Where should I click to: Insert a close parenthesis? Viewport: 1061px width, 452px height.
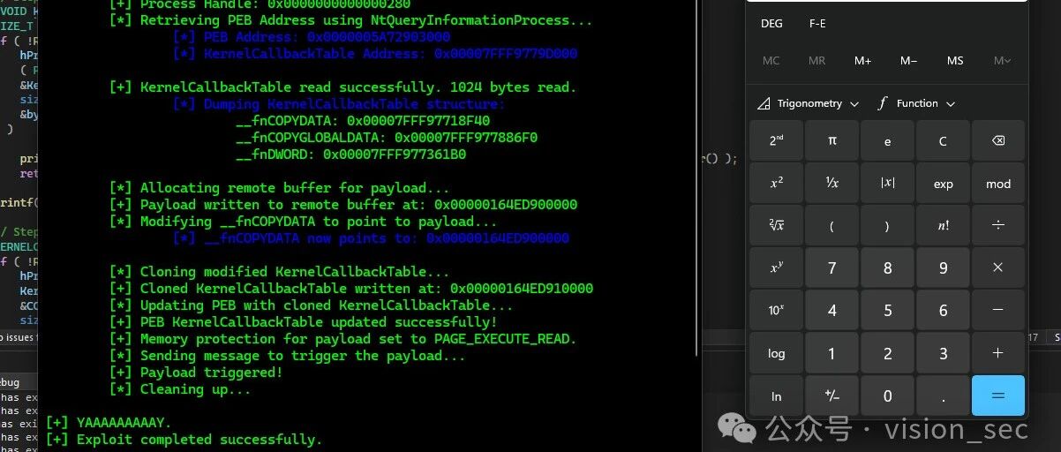point(887,226)
